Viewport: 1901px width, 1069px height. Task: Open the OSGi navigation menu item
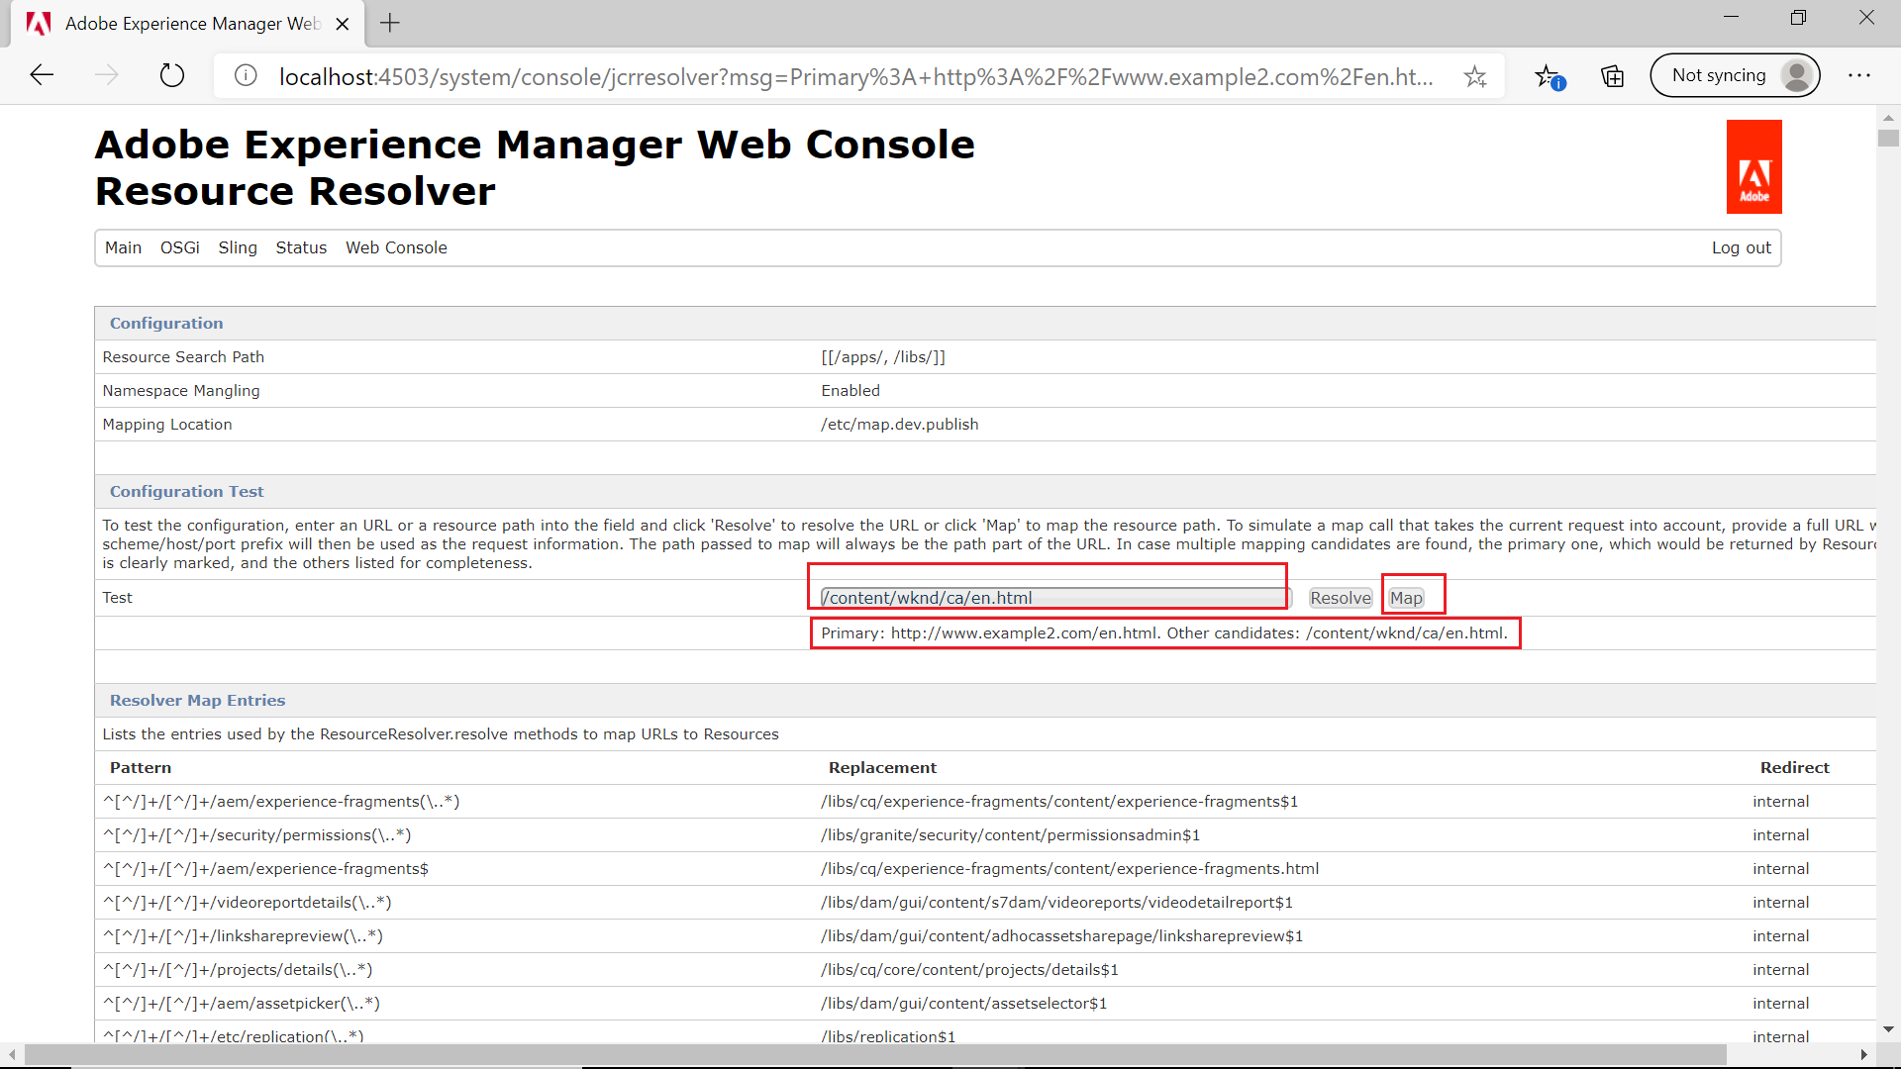pyautogui.click(x=180, y=246)
